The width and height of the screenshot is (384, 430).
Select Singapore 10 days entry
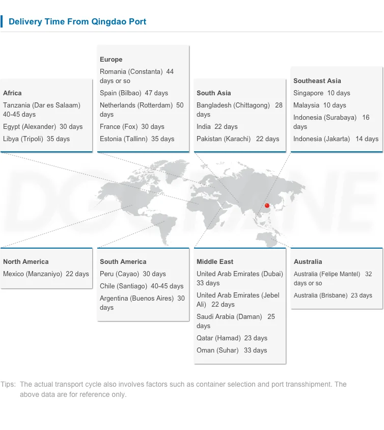[321, 93]
